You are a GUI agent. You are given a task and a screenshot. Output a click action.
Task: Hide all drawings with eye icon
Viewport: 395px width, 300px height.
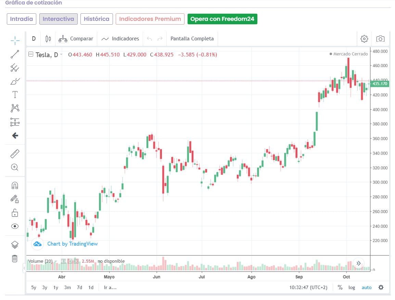tap(15, 226)
